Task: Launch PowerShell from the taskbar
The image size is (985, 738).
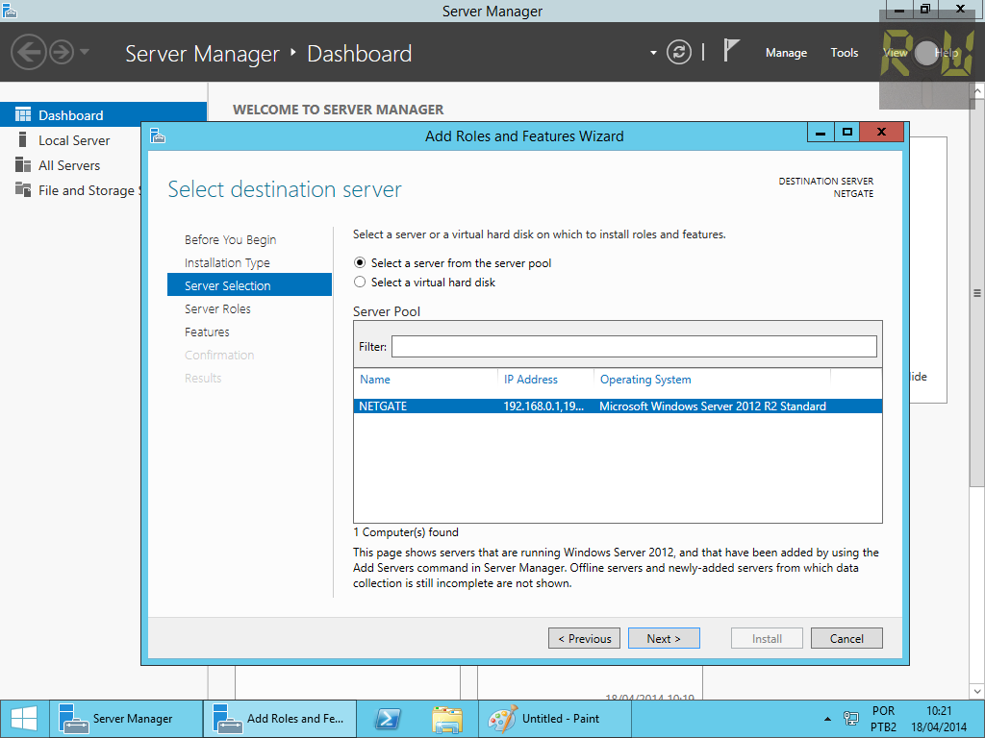Action: (388, 718)
